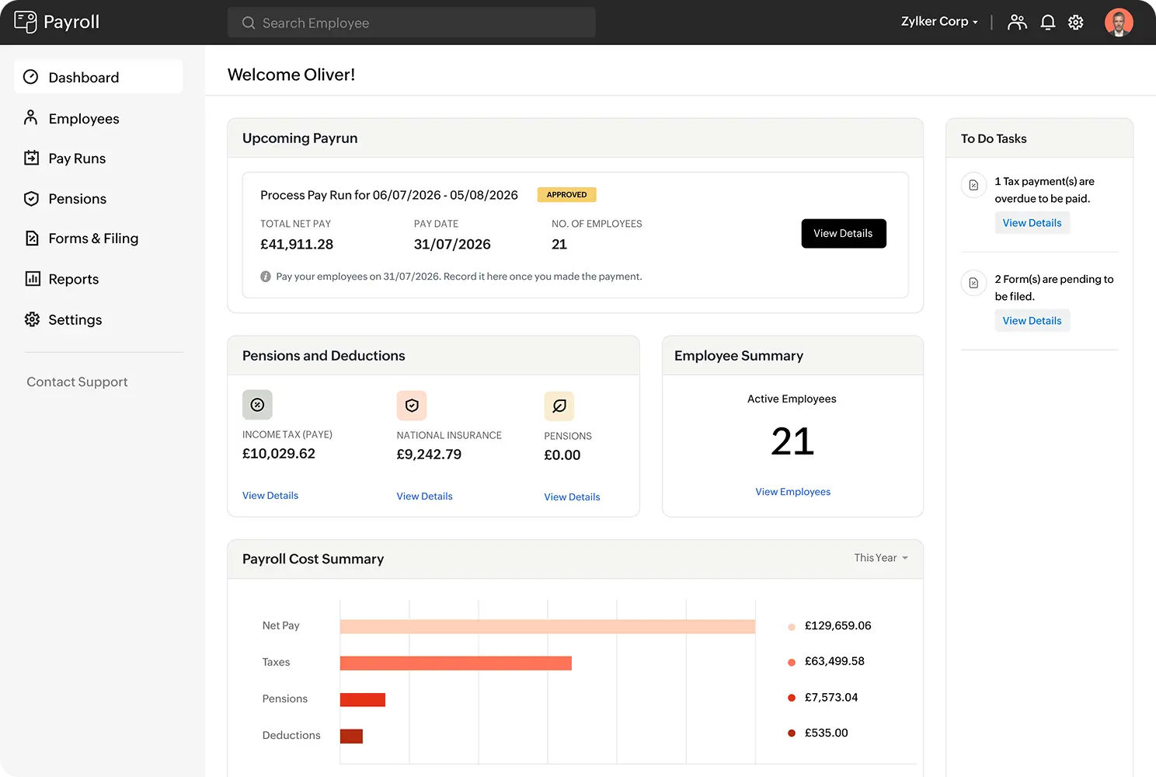The image size is (1156, 777).
Task: Click the Reports sidebar chart icon
Action: (x=33, y=278)
